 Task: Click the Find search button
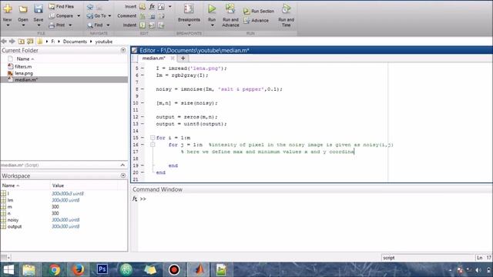coord(96,25)
